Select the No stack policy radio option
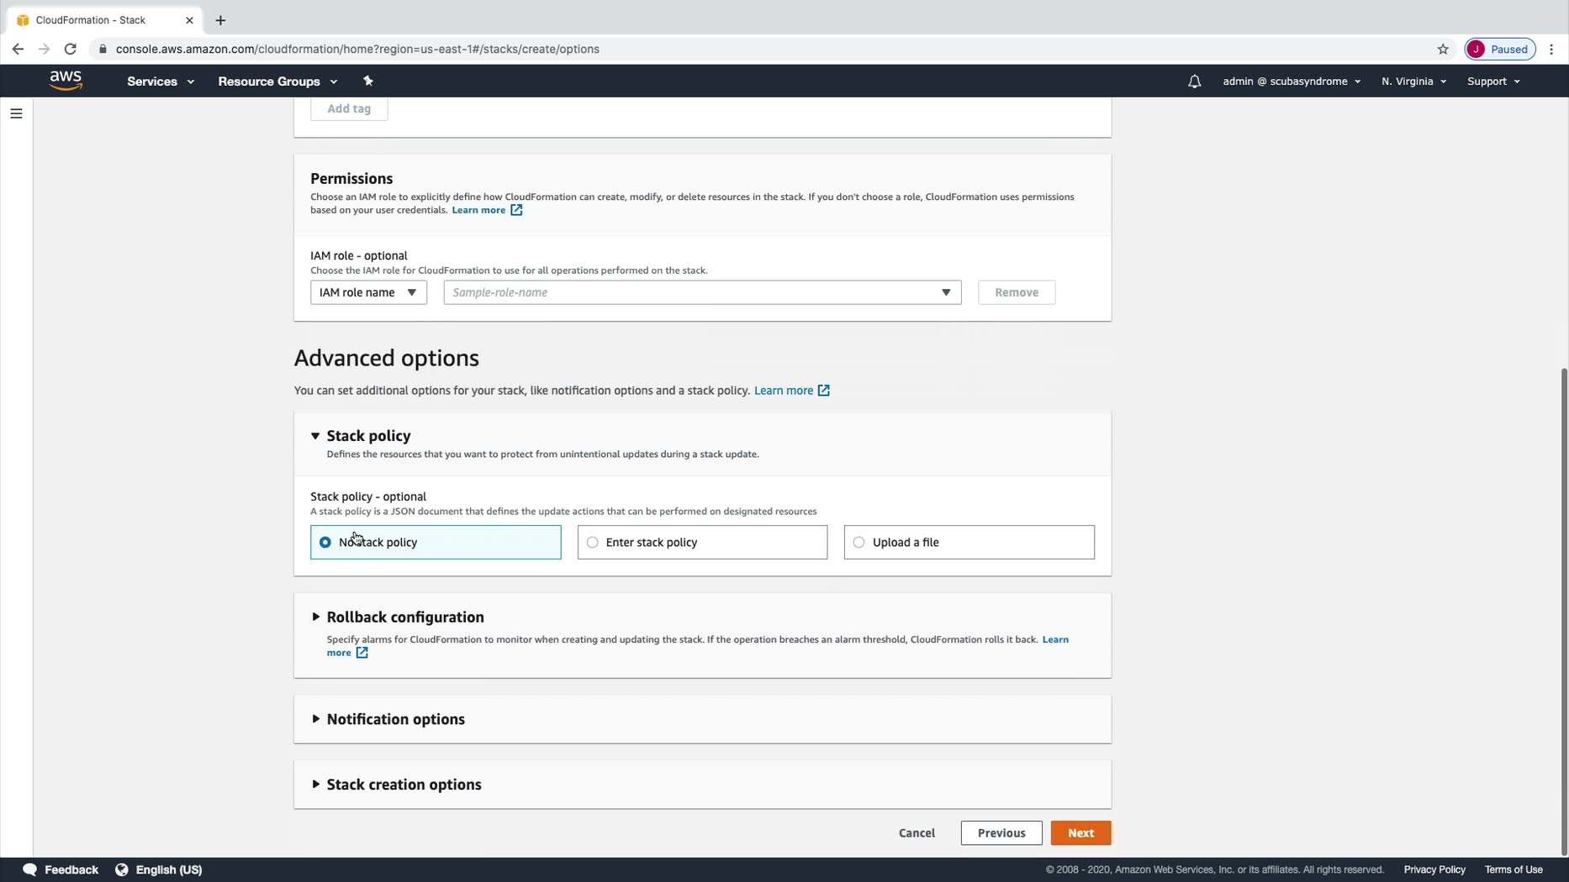Viewport: 1569px width, 882px height. coord(325,543)
